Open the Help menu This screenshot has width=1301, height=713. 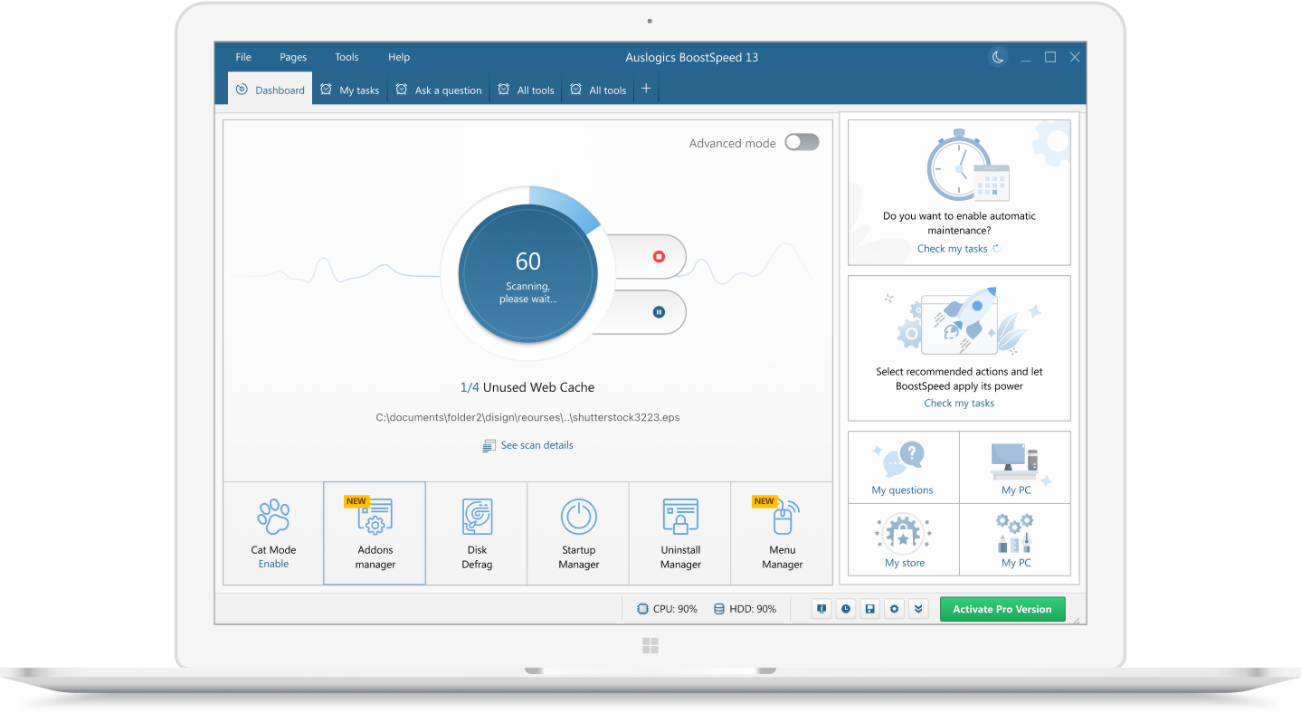(399, 57)
